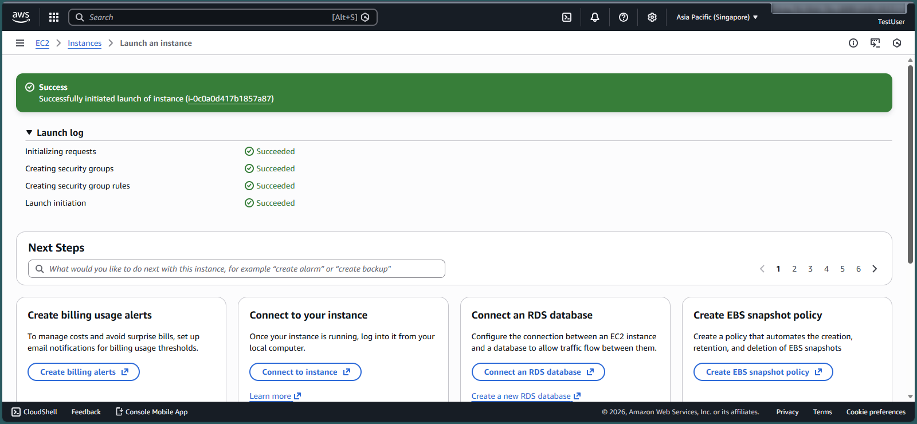Screen dimensions: 917x424
Task: Open the settings gear icon
Action: (x=652, y=17)
